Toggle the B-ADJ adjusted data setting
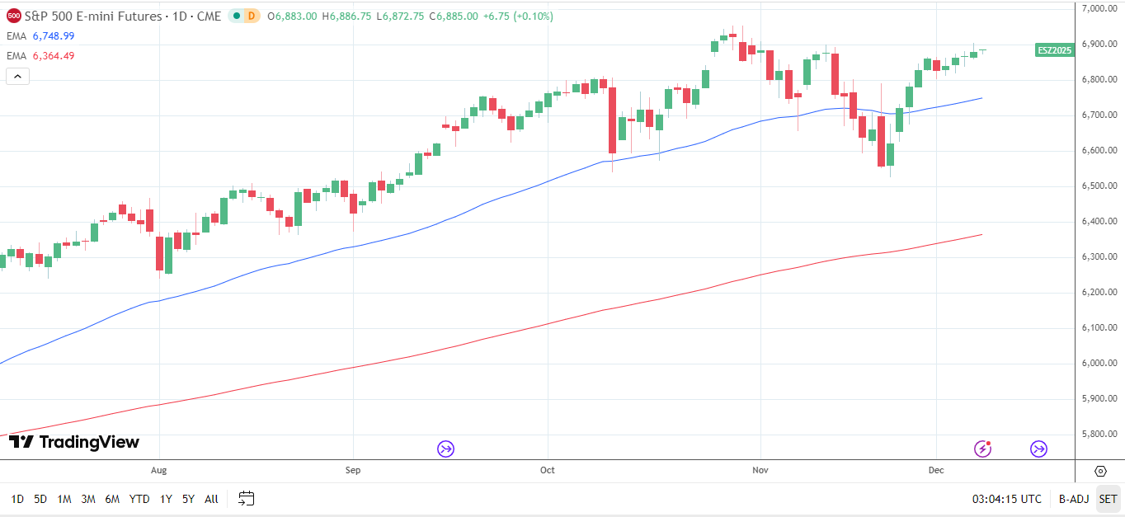 coord(1073,499)
